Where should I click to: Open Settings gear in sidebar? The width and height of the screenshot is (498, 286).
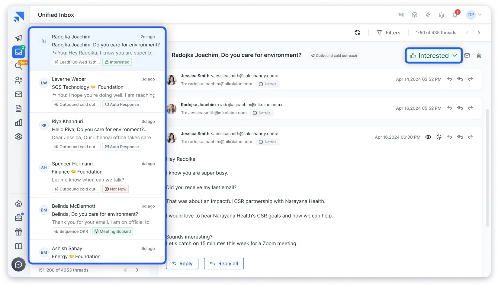(x=18, y=137)
